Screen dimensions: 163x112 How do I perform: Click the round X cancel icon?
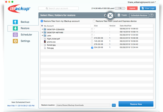tap(110, 16)
